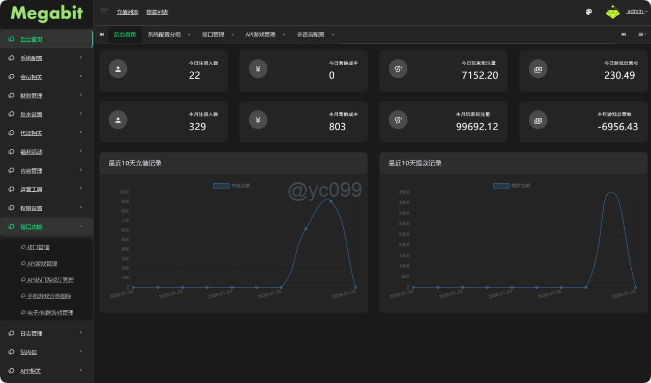Click the user icon on 今日注册人数 card
The image size is (651, 383).
point(118,69)
